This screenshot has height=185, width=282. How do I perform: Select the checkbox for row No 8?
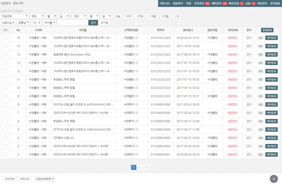[5, 105]
